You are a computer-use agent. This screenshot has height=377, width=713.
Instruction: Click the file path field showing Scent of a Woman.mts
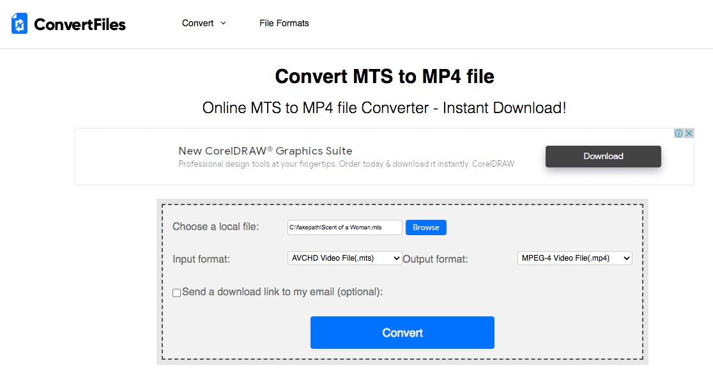coord(344,227)
